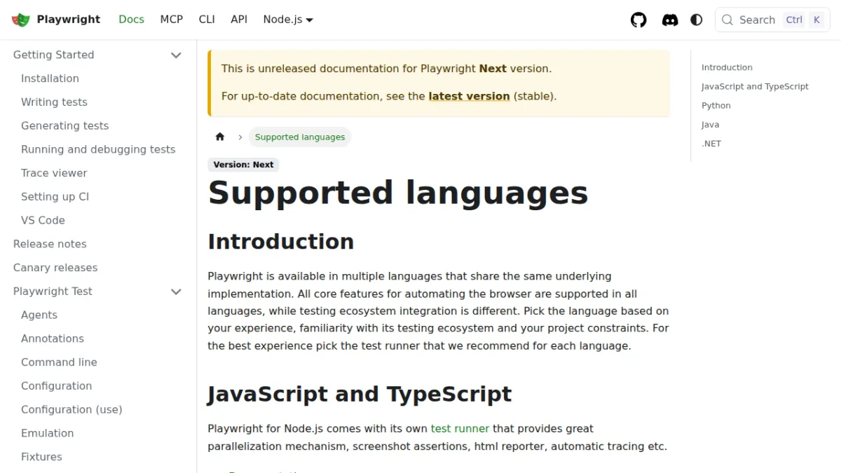Open the GitHub repository icon
This screenshot has width=841, height=473.
click(638, 20)
